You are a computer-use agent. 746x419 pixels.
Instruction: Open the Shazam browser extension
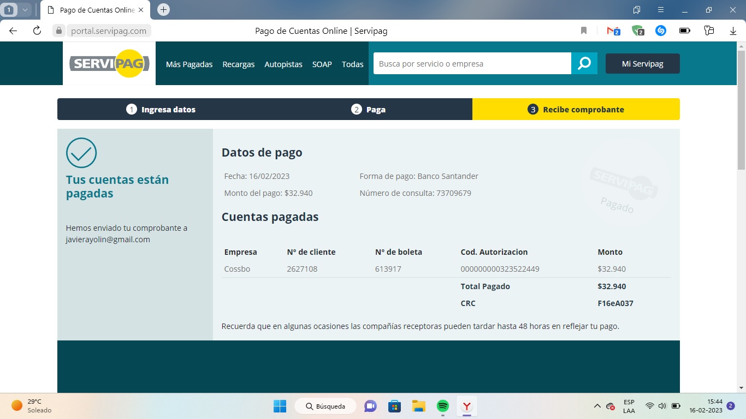pos(660,31)
